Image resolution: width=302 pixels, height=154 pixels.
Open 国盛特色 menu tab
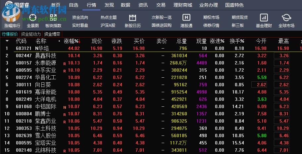[x=234, y=5]
